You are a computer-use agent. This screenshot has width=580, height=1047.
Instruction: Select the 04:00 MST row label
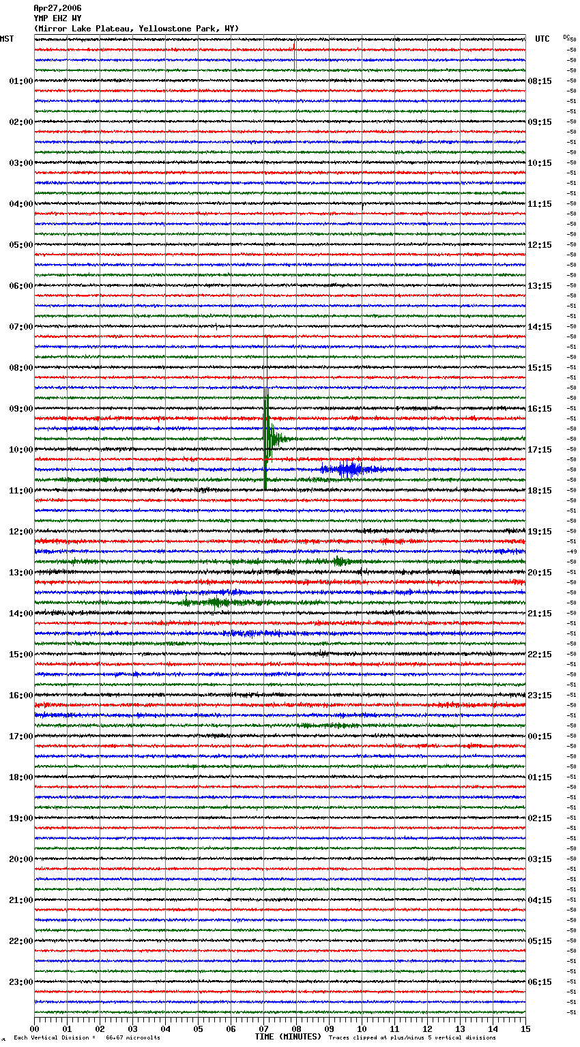pyautogui.click(x=21, y=204)
